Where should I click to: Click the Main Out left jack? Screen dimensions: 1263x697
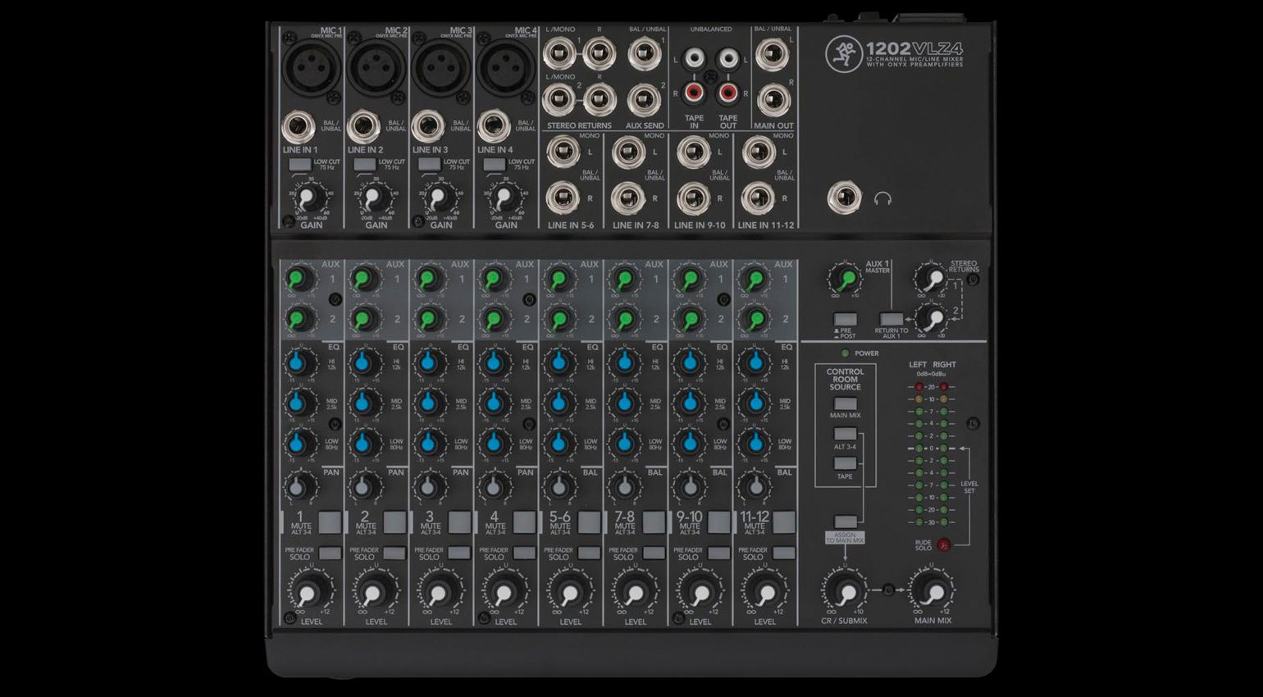coord(773,55)
